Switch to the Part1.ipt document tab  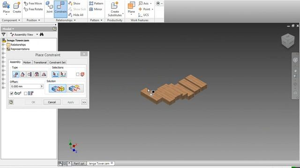[79, 163]
